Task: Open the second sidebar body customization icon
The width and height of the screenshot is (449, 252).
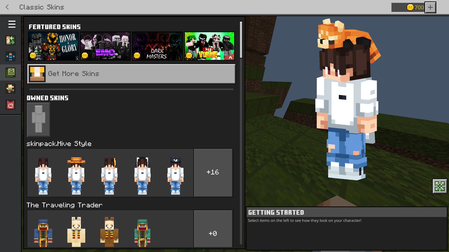Action: coord(10,56)
